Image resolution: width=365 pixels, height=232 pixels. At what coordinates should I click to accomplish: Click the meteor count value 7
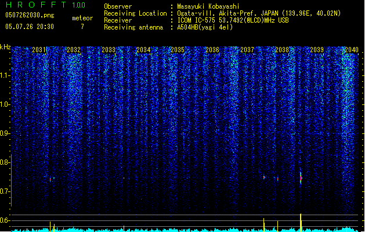pyautogui.click(x=82, y=27)
